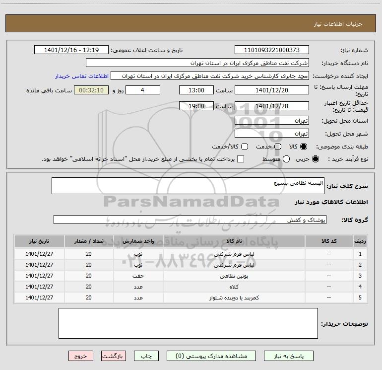Click the شماره نیاز field 1101093221000373

click(272, 50)
